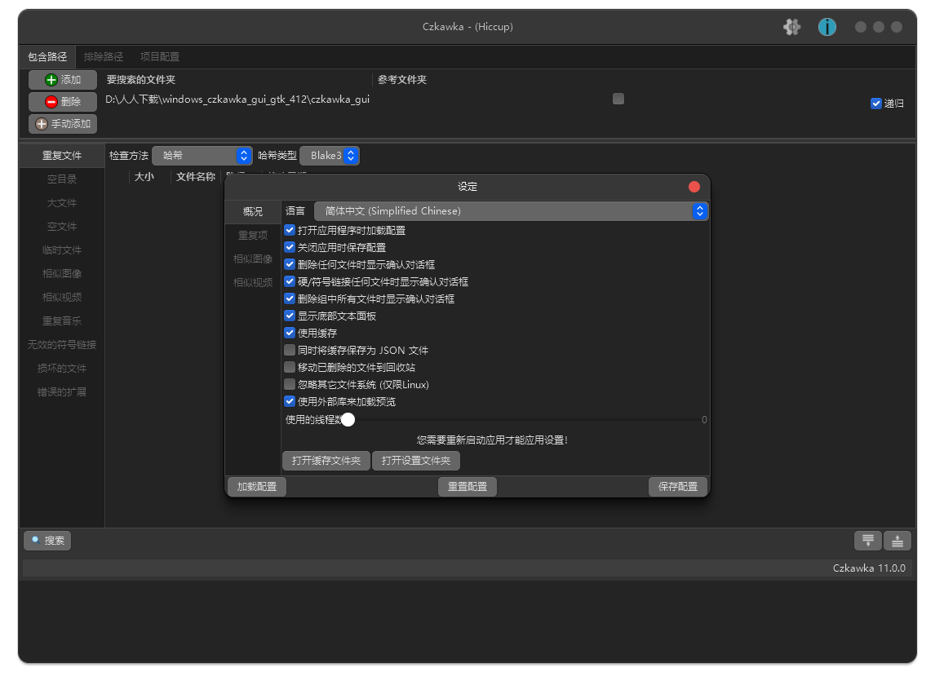Click the red minus 删除 icon
935x694 pixels.
tap(51, 102)
